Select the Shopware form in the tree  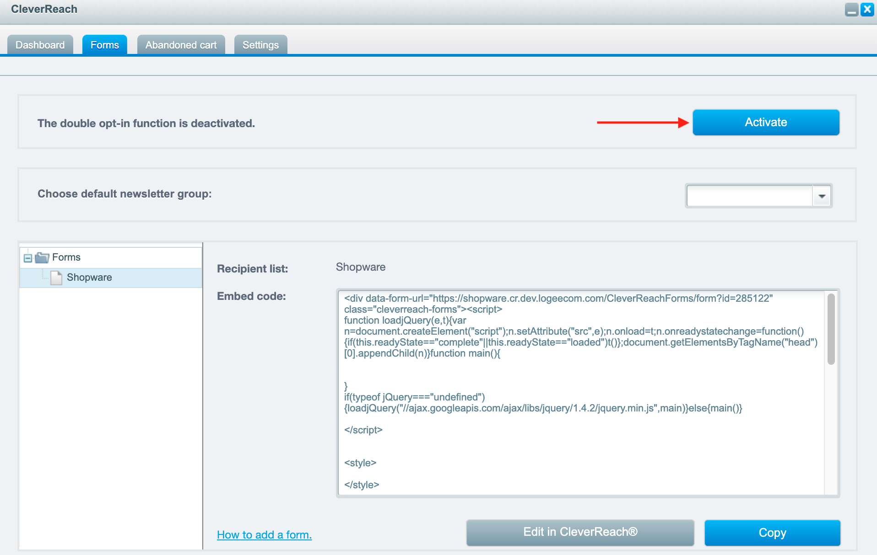click(x=89, y=277)
